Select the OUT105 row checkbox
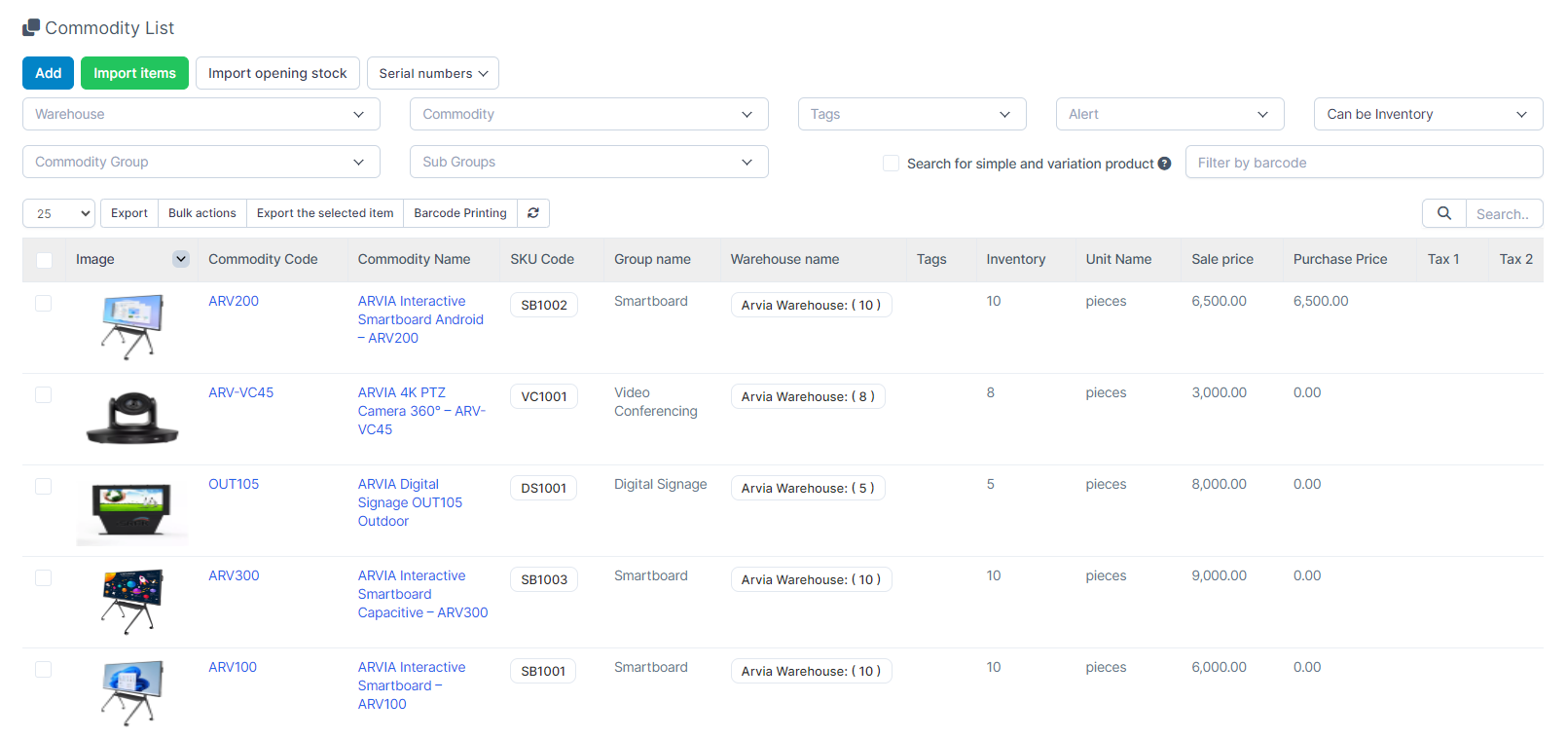 [44, 486]
